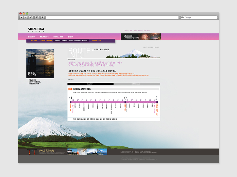Click the orange 01 section number badge

(70, 89)
